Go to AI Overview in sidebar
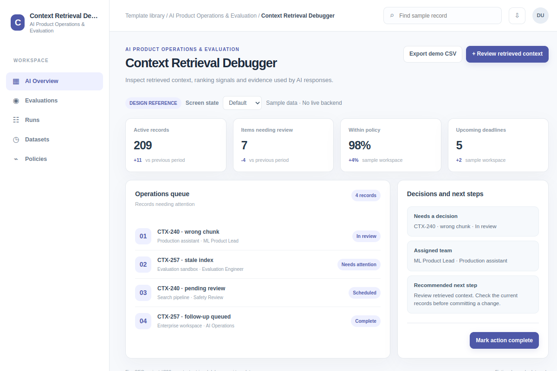 click(54, 81)
